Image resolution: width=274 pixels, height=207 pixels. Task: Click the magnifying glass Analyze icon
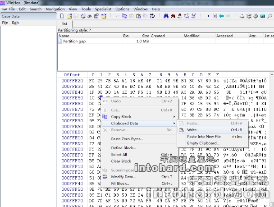point(269,16)
